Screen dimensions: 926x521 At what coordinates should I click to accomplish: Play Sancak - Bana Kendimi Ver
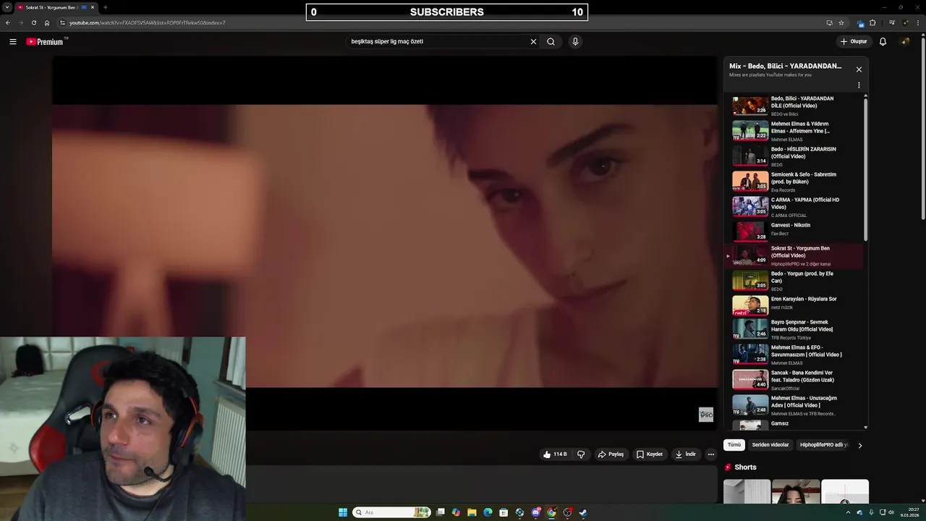coord(794,380)
